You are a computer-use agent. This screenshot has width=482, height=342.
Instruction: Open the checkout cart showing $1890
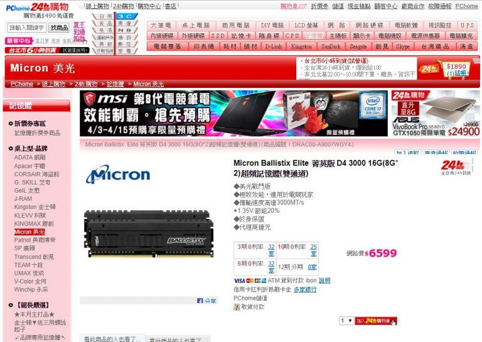(449, 70)
